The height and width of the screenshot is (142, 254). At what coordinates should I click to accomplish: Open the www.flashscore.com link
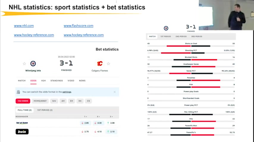79,26
